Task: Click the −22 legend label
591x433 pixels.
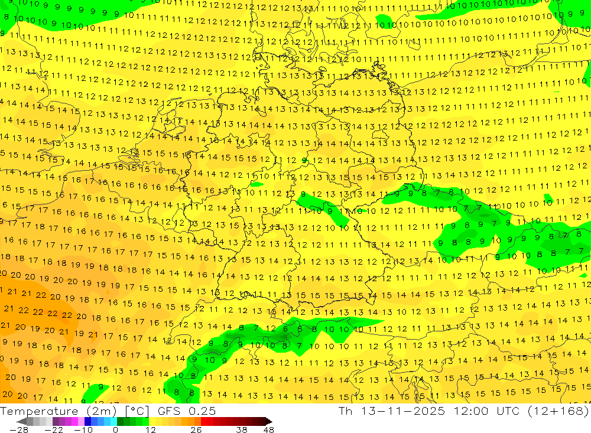Action: [x=54, y=429]
